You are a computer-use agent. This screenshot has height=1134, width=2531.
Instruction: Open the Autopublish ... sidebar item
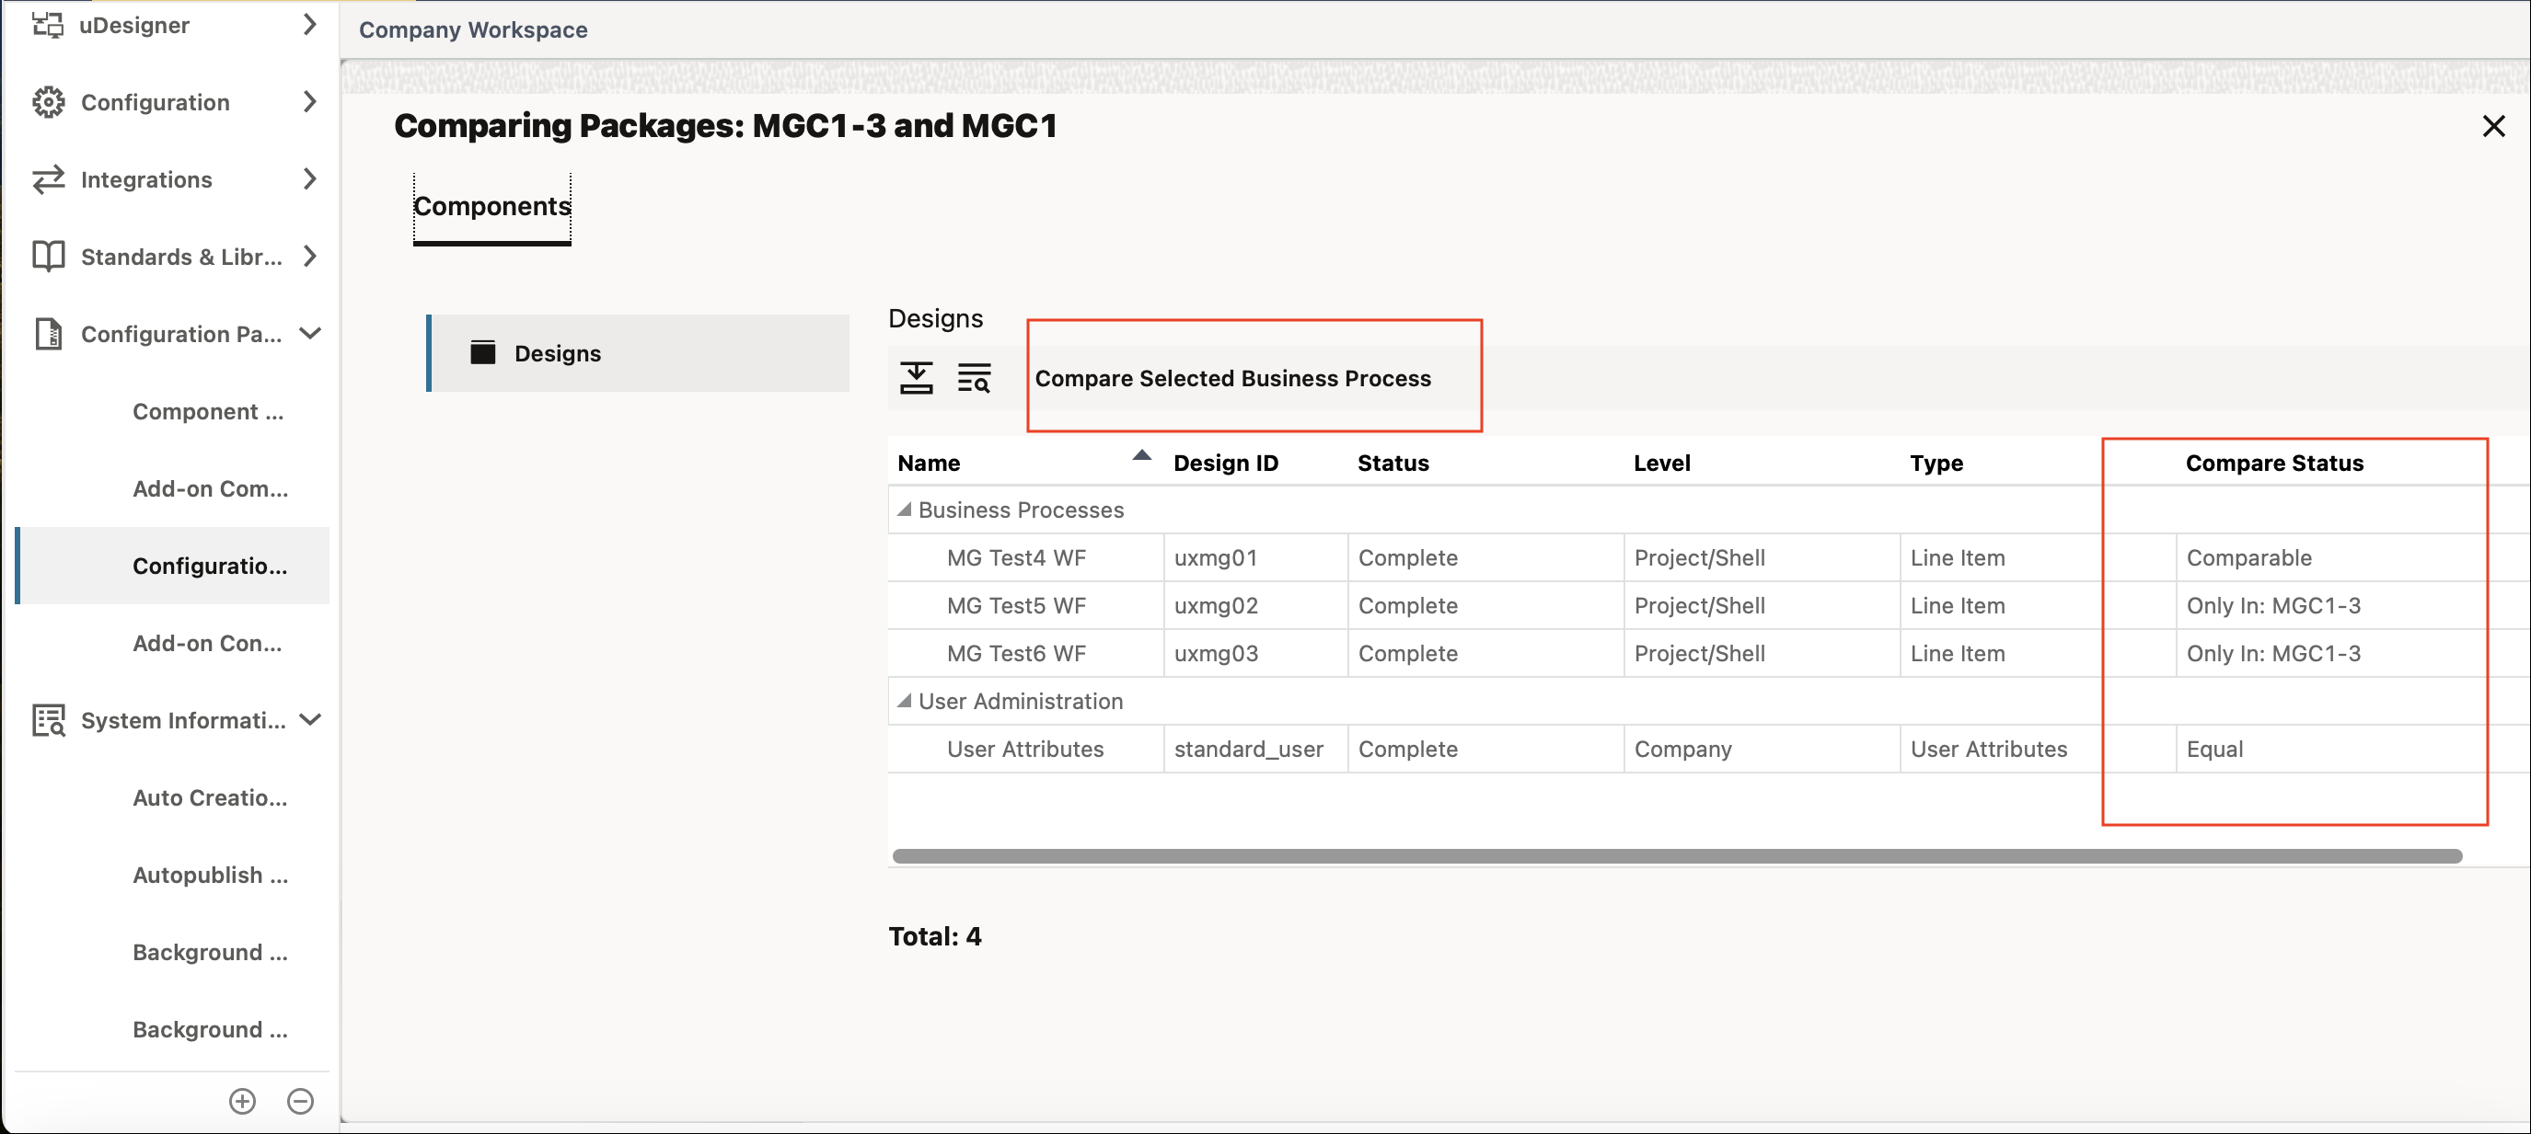coord(210,875)
